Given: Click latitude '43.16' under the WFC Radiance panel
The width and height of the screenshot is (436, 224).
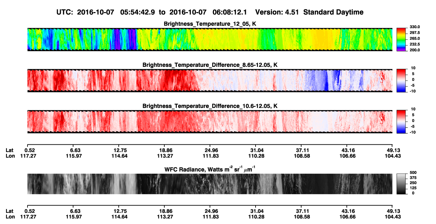Looking at the screenshot, I should (347, 211).
